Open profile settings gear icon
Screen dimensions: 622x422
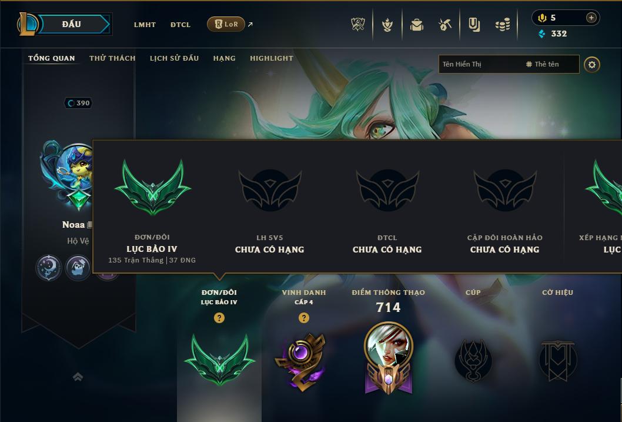tap(592, 65)
